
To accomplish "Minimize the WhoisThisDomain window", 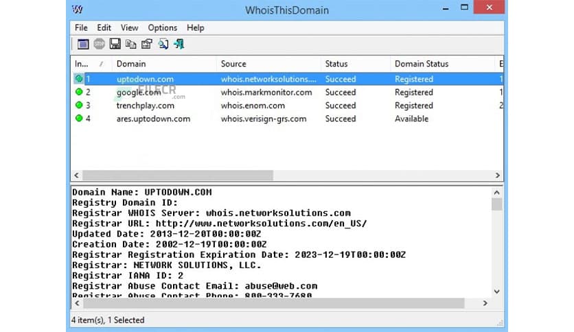I will pyautogui.click(x=446, y=8).
